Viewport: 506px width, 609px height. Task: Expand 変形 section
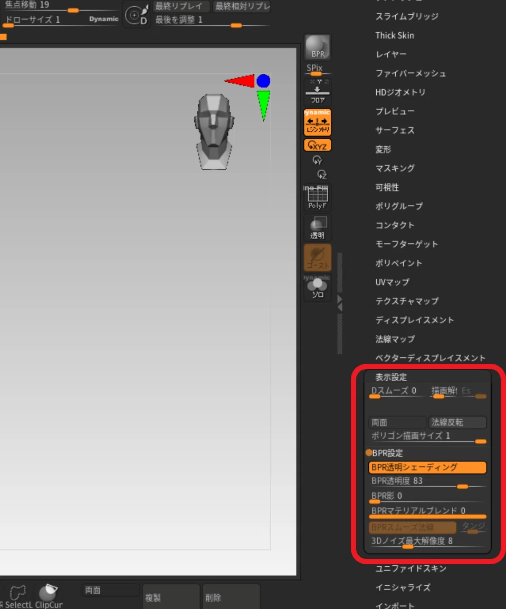click(x=383, y=150)
